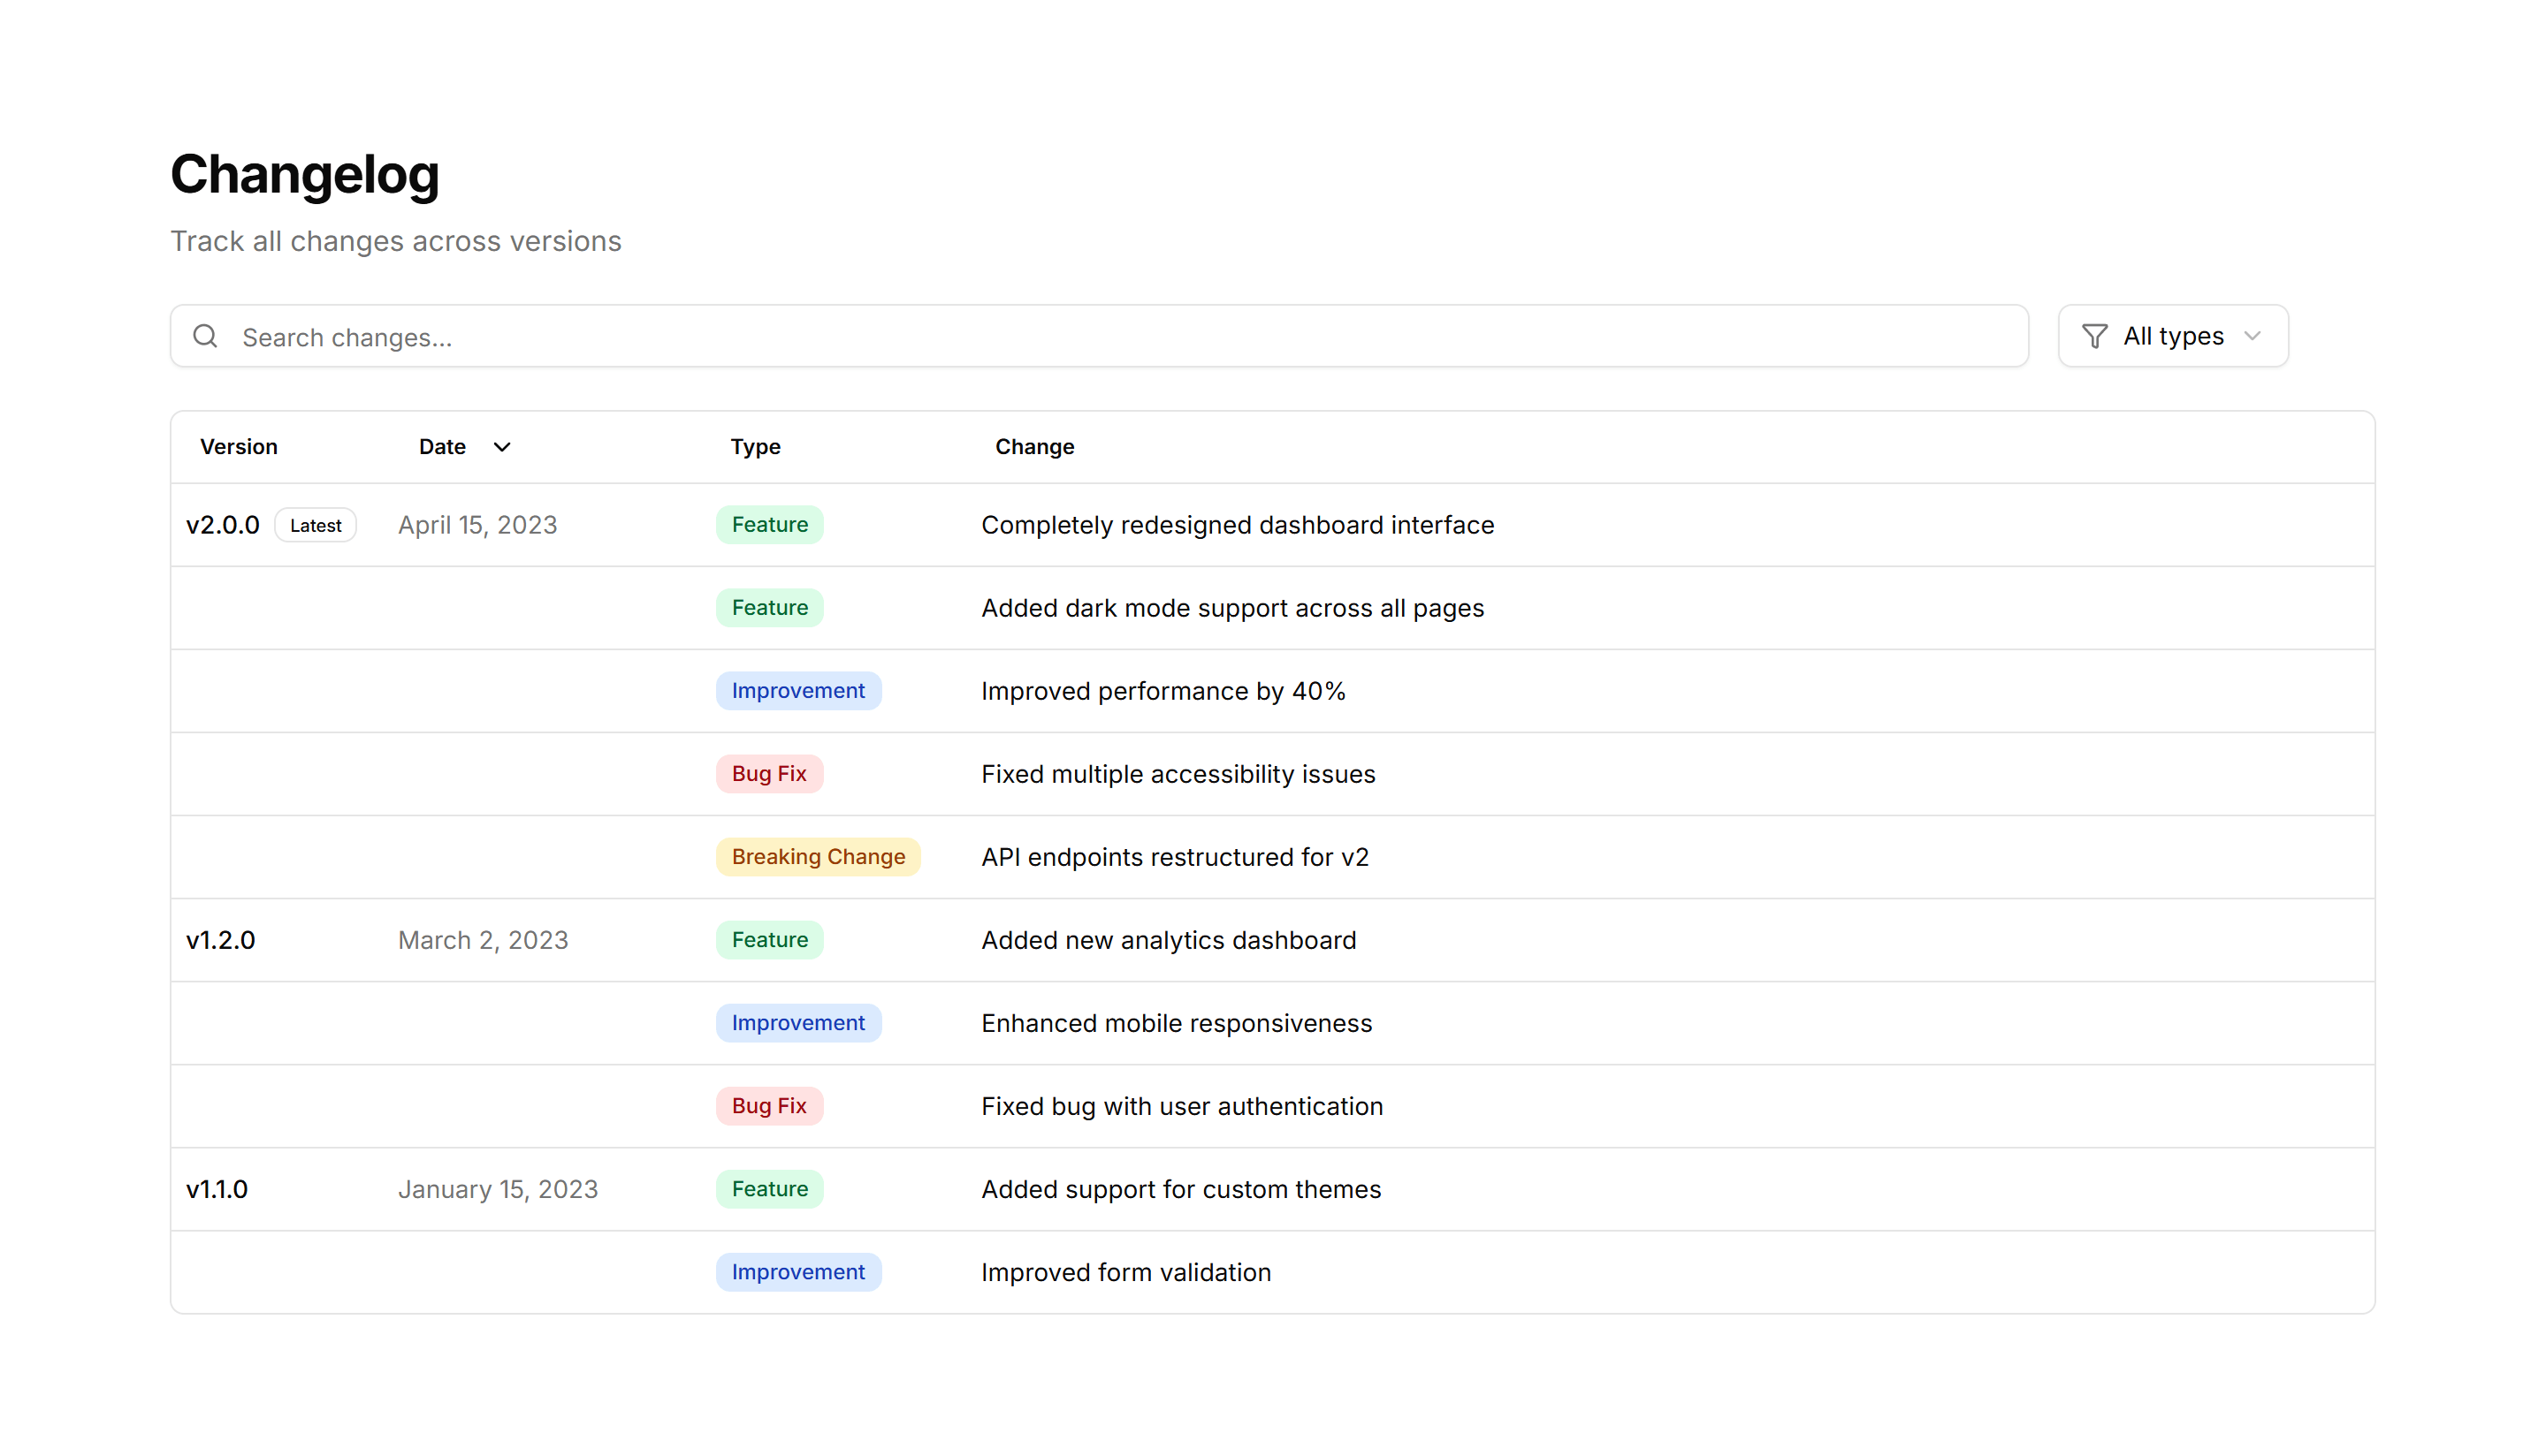Click Bug Fix badge for authentication row

769,1106
